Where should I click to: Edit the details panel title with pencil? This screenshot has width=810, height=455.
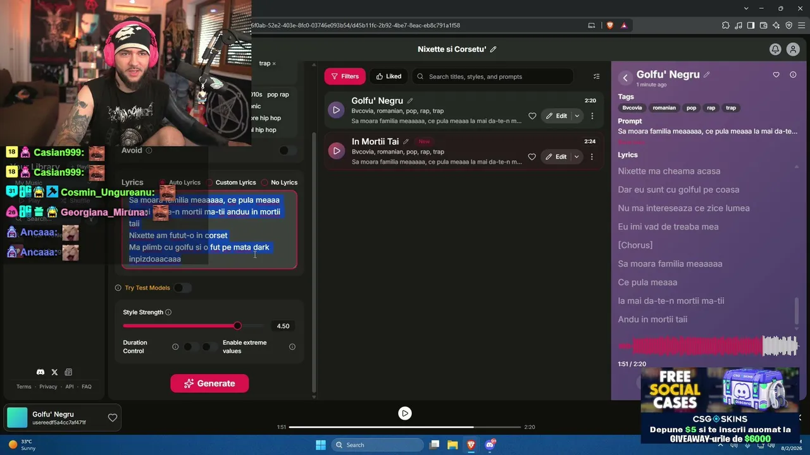[707, 75]
